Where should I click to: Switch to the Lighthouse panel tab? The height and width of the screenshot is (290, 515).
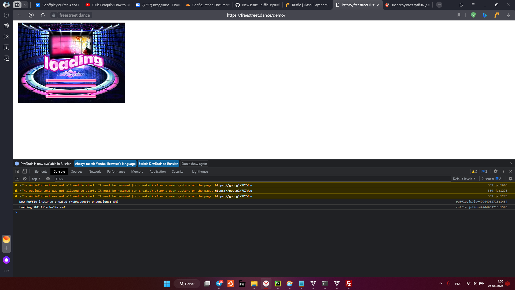coord(200,171)
